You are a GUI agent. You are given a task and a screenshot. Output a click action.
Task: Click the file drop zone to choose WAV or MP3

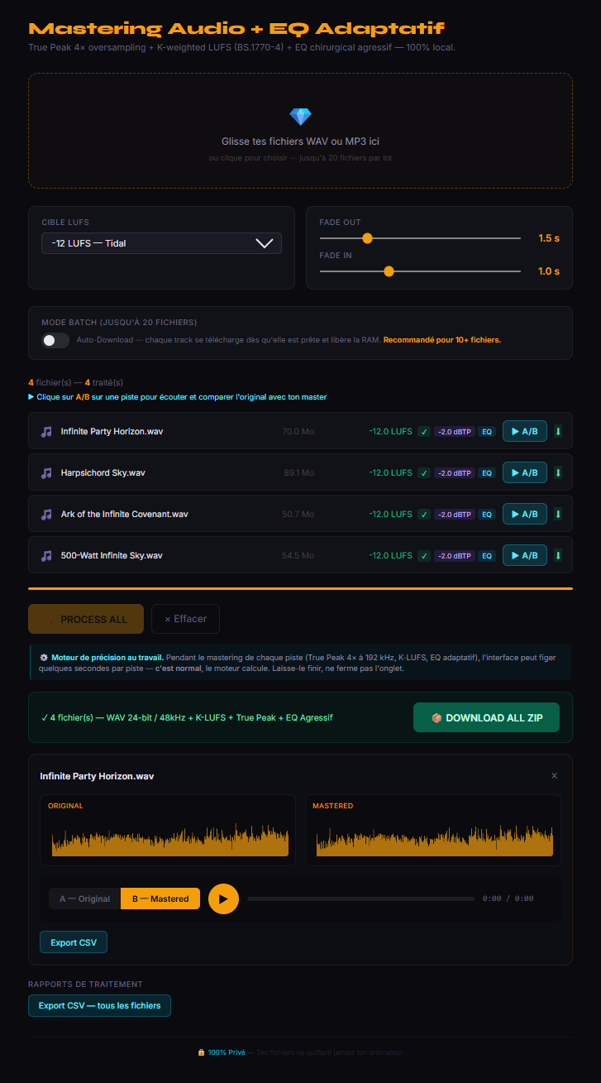[300, 131]
